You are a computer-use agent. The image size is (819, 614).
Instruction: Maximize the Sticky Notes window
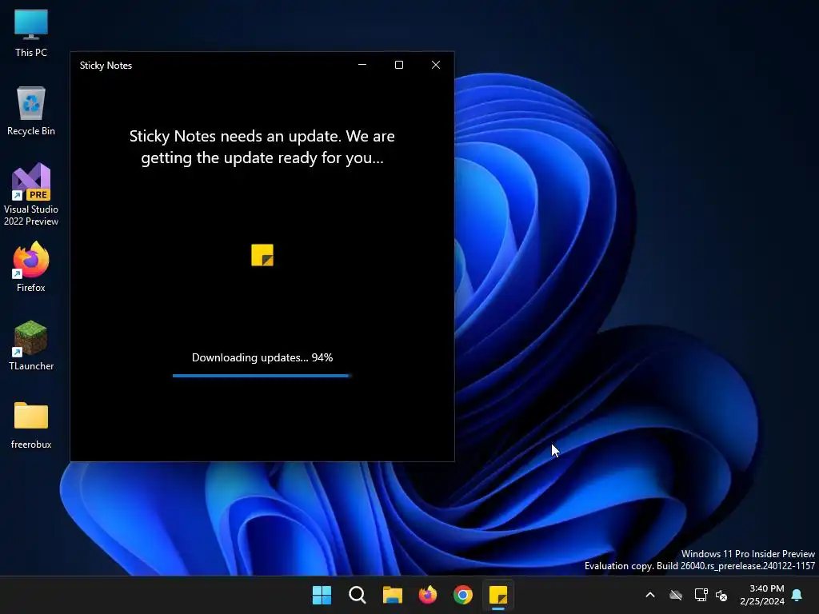tap(399, 65)
